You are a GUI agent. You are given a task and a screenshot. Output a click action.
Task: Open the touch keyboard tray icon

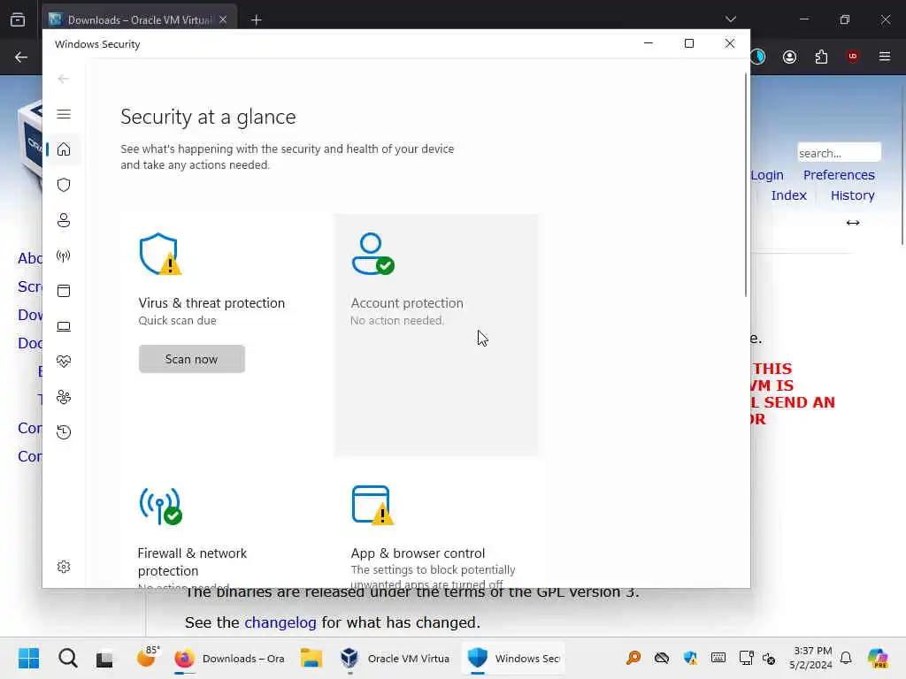click(x=718, y=658)
